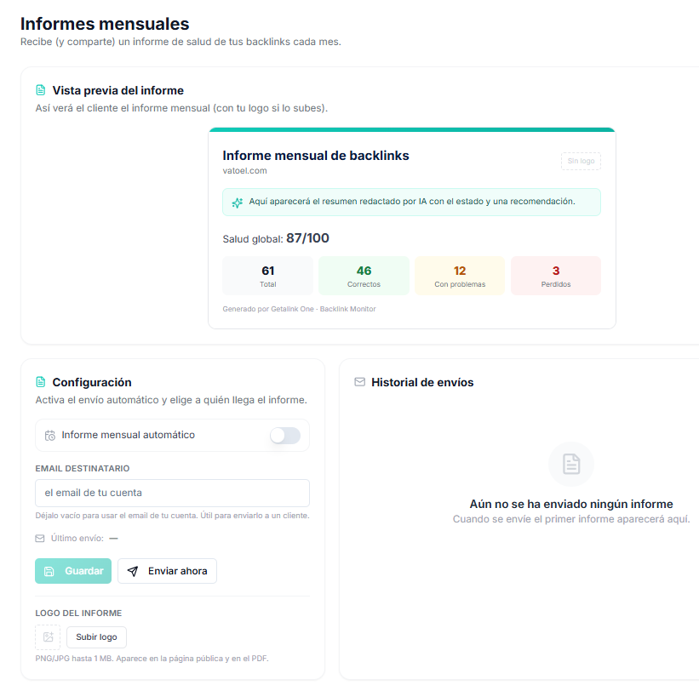The height and width of the screenshot is (685, 699).
Task: Click the PNG/JPG hasta 1 MB hint text
Action: (152, 659)
